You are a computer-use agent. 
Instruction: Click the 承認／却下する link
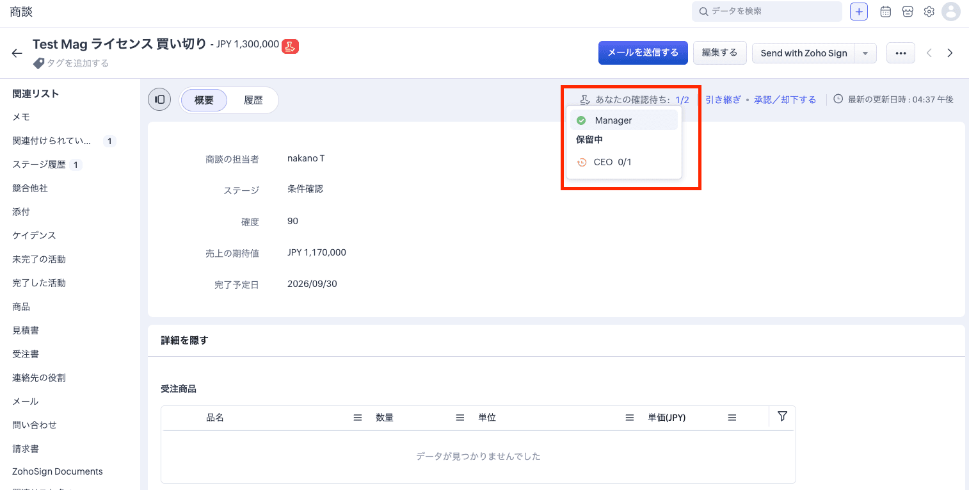pos(785,99)
